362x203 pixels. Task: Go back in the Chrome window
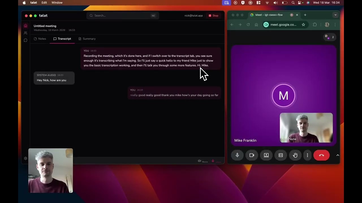[232, 25]
